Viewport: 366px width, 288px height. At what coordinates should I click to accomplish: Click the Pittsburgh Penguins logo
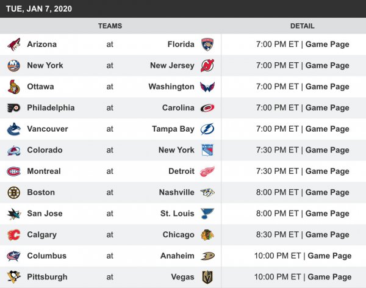(x=13, y=277)
